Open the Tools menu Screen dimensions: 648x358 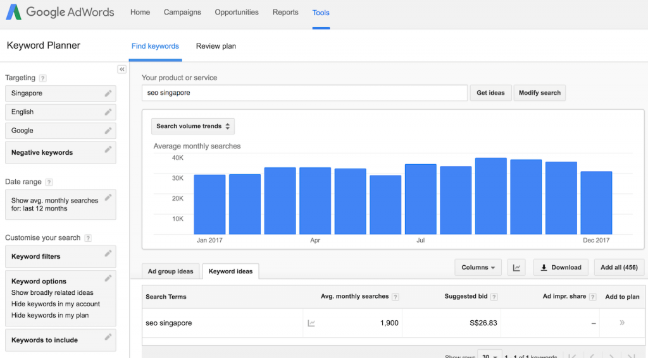(x=321, y=13)
